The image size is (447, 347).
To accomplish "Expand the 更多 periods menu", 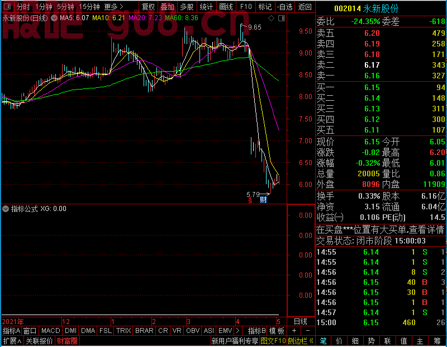I will [113, 7].
